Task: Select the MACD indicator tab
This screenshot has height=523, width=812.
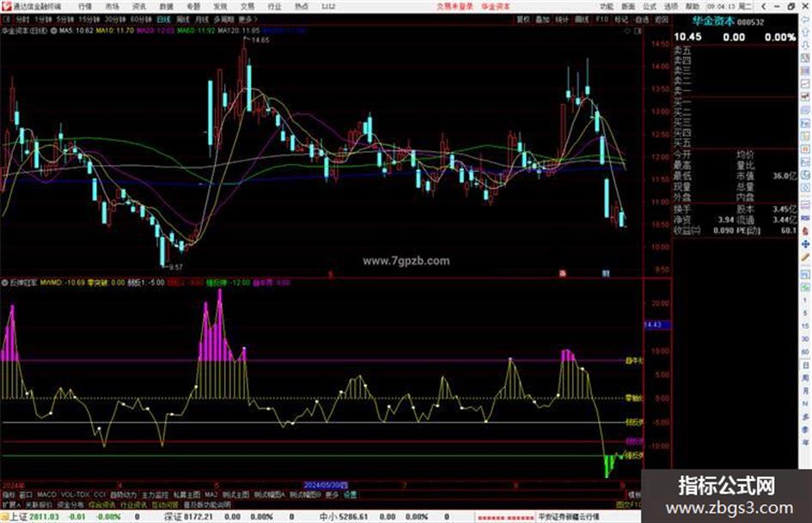Action: tap(46, 495)
